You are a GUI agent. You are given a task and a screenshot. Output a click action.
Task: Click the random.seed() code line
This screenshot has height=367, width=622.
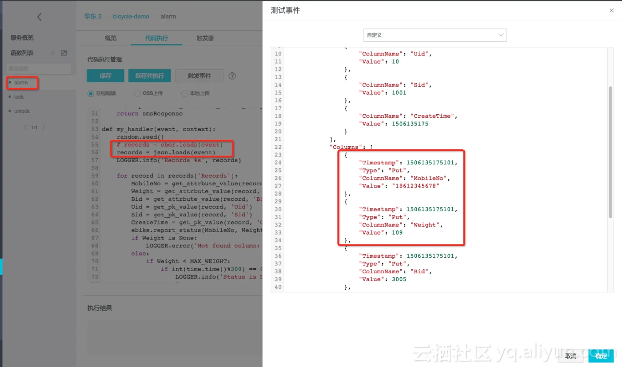point(140,137)
